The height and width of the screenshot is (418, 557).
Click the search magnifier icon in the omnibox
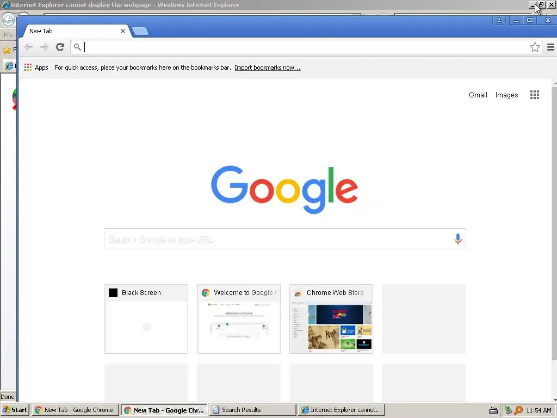coord(77,47)
